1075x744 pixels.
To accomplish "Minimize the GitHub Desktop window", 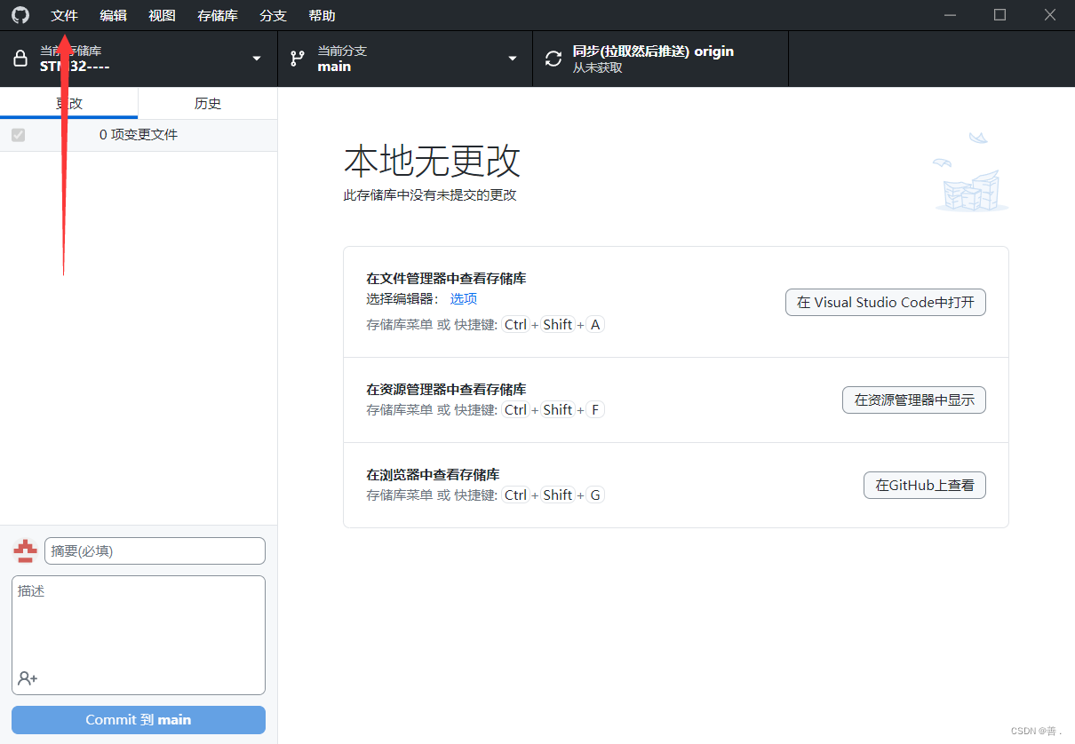I will (951, 15).
